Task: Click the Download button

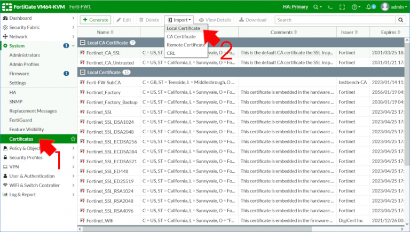Action: (x=253, y=20)
